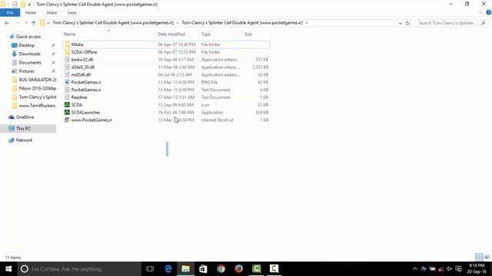Screen dimensions: 492x276
Task: Click the Cortana search box
Action: tap(79, 269)
